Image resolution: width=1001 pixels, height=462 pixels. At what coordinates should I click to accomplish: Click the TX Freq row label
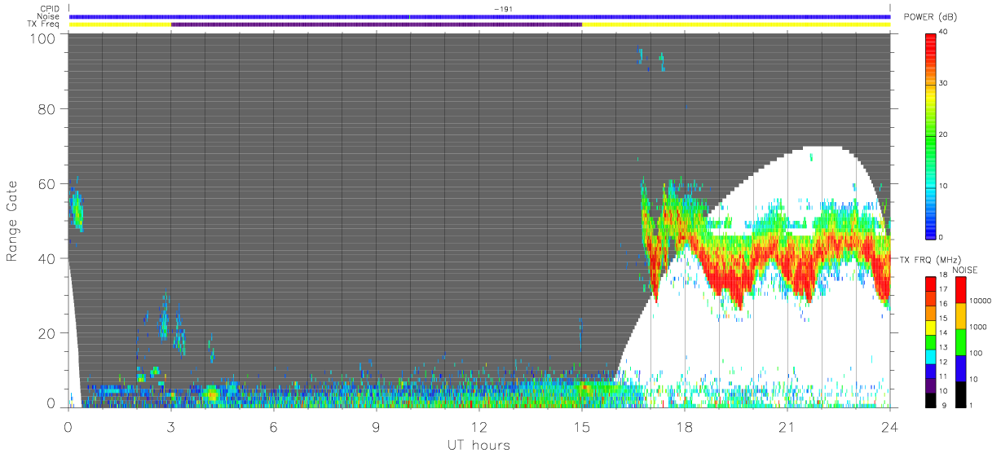click(x=45, y=24)
